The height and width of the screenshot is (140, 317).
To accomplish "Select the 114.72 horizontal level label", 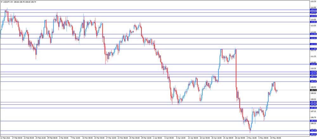I will tap(313, 10).
